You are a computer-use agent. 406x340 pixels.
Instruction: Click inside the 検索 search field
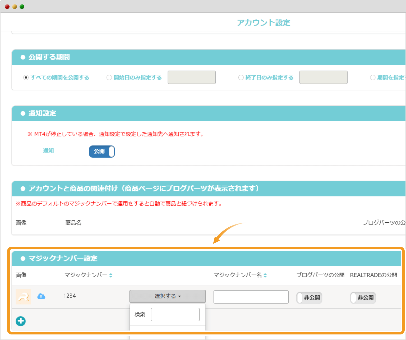[x=175, y=314]
